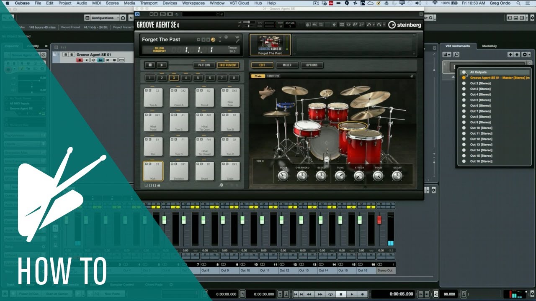Activate Out 16 [Stereo] output
This screenshot has height=301, width=536.
[x=494, y=161]
